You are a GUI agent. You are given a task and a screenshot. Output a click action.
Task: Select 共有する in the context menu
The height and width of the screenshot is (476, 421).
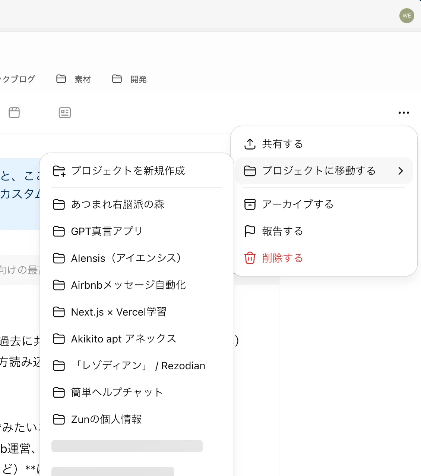click(324, 144)
